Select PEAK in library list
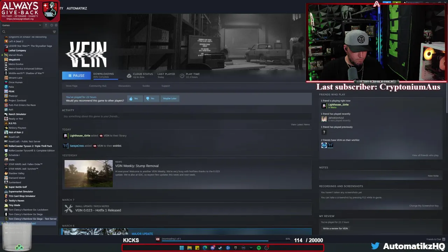The width and height of the screenshot is (448, 252). coord(12,91)
